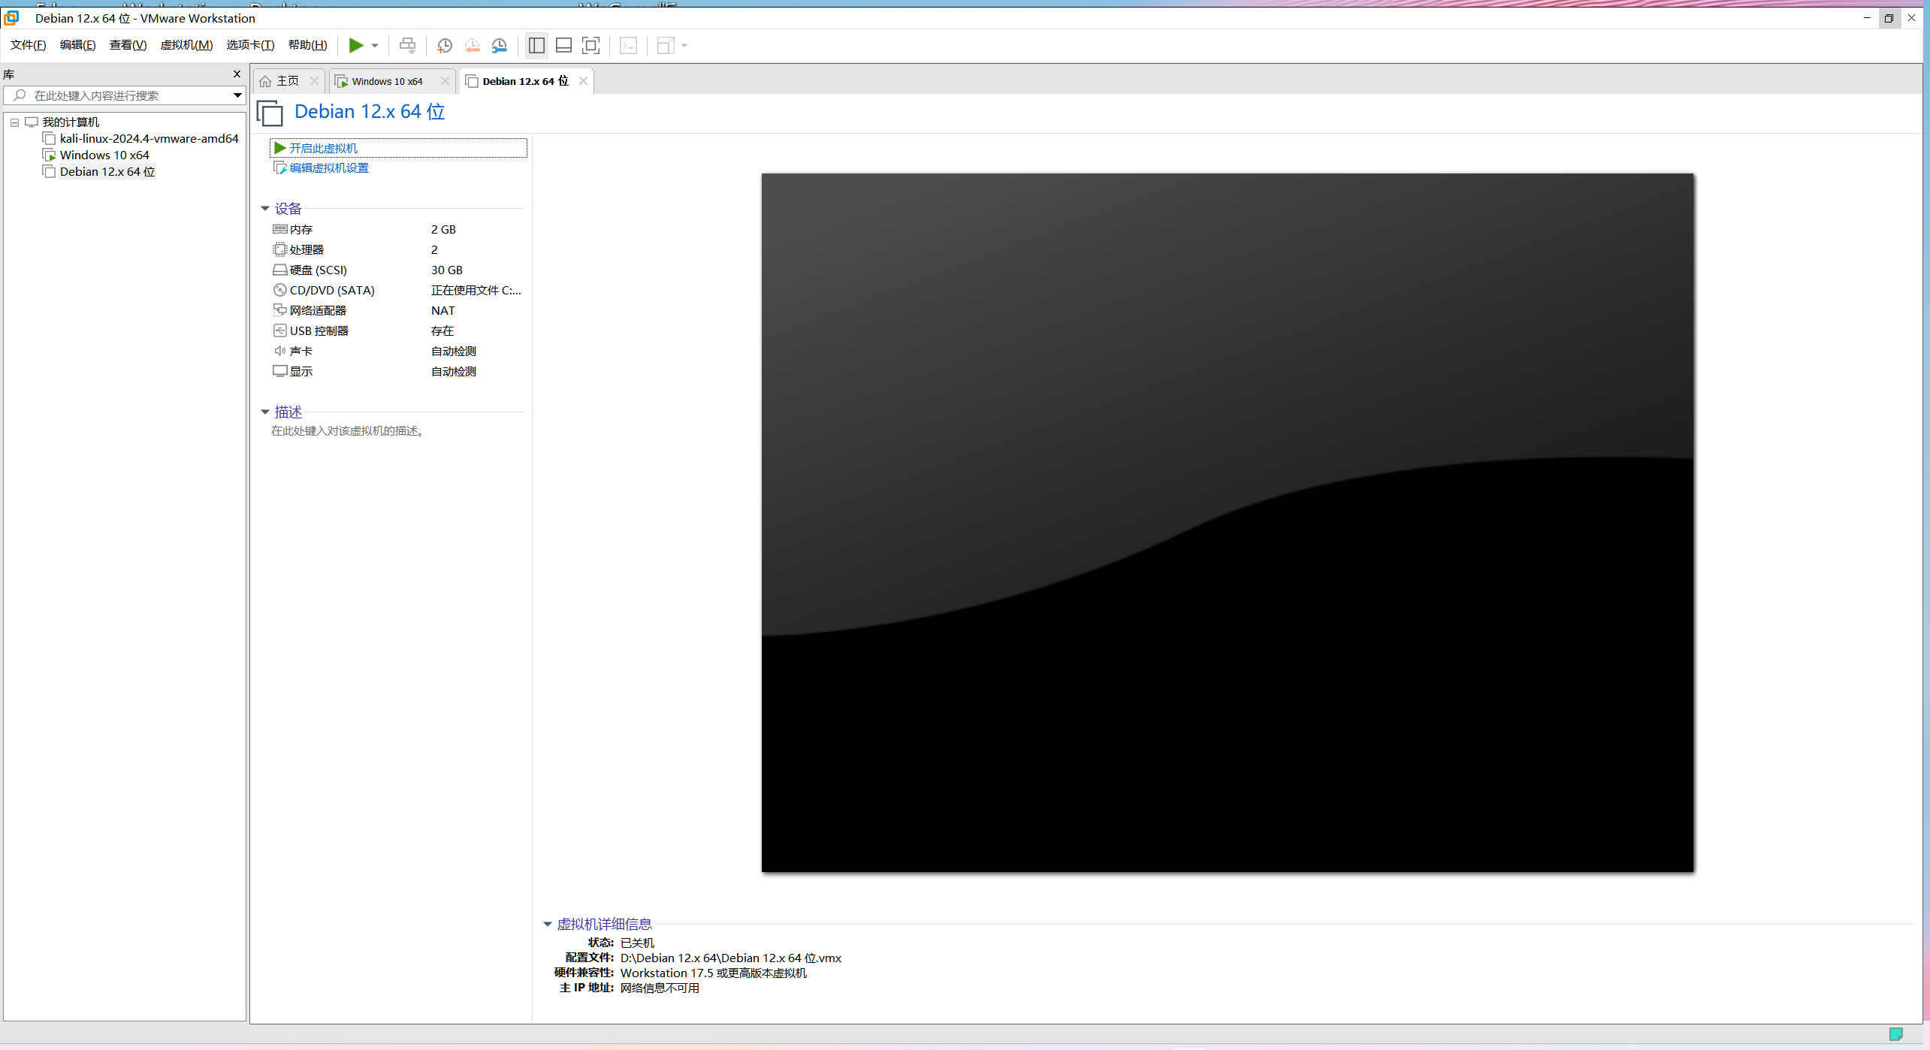This screenshot has width=1930, height=1050.
Task: Close the Debian 12.x 64 位 tab
Action: 583,81
